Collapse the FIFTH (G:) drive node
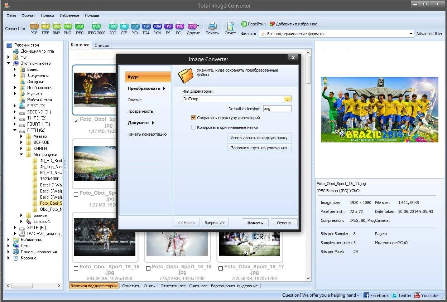This screenshot has height=302, width=447. pos(15,130)
